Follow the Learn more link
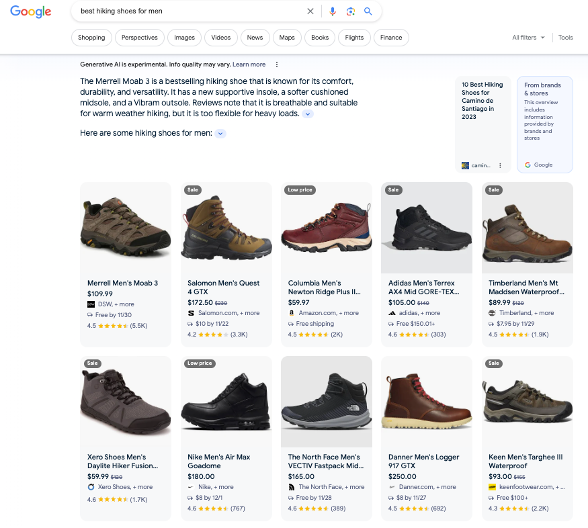The image size is (588, 528). (249, 64)
